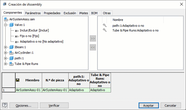
Task: Click the Valve:1 part cube icon
Action: tap(11, 25)
